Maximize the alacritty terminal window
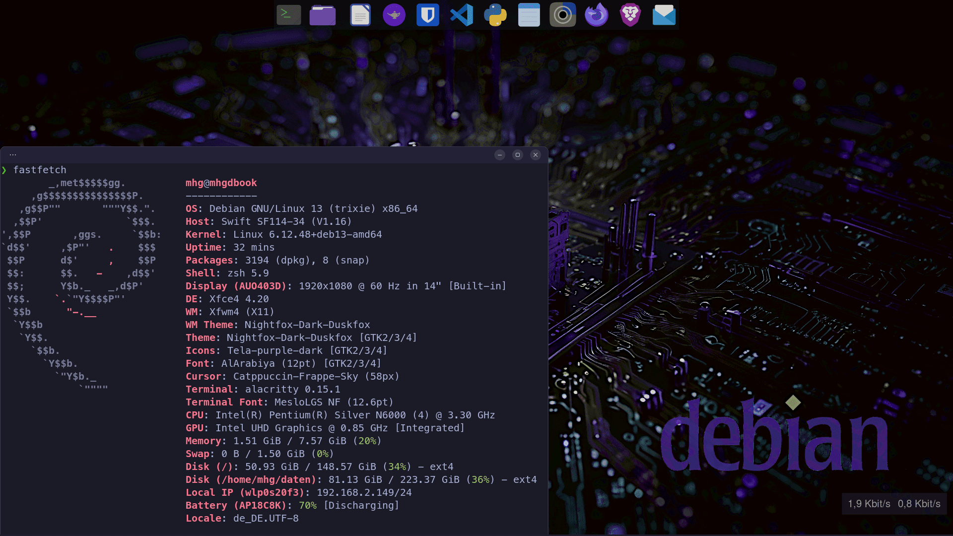The width and height of the screenshot is (953, 536). point(518,155)
